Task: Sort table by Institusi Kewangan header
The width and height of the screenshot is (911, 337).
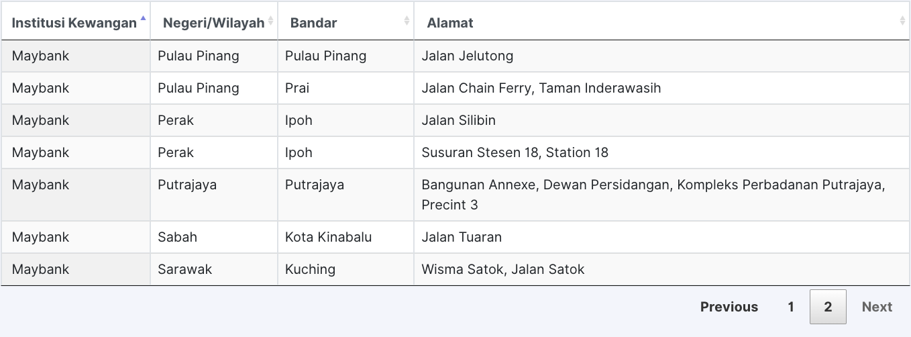Action: [74, 23]
